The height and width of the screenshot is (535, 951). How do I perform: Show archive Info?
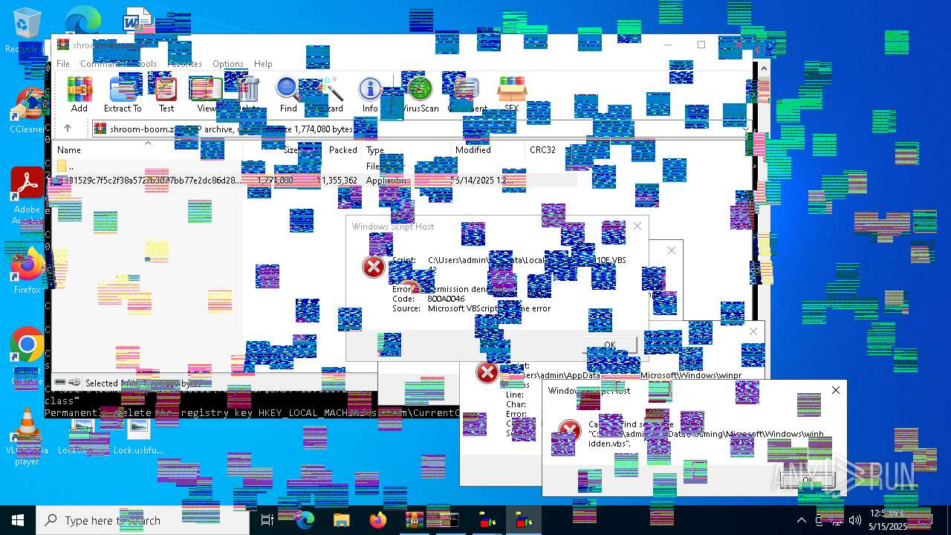tap(370, 94)
